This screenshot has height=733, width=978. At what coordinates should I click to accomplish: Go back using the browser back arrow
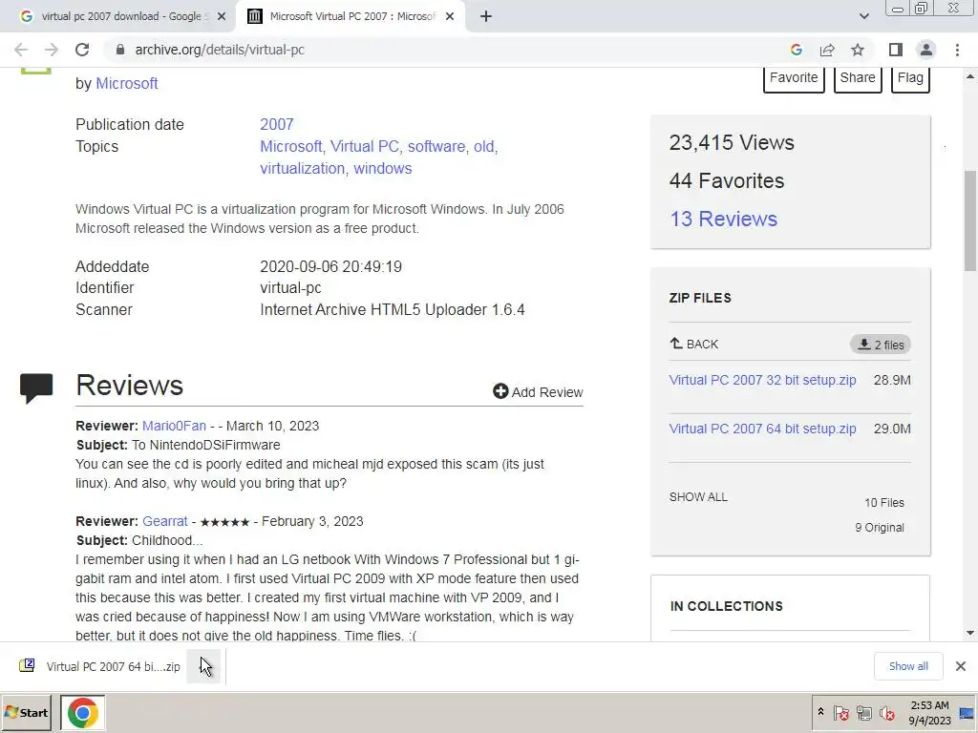pyautogui.click(x=21, y=50)
